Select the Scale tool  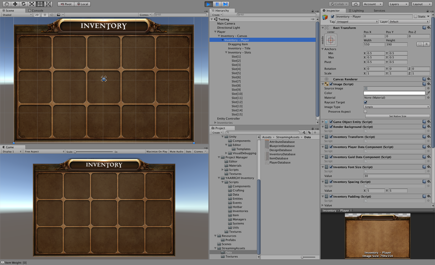(x=32, y=4)
